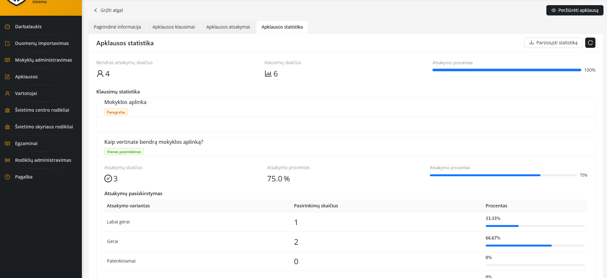Go back using Grįžti atgal link
Image resolution: width=607 pixels, height=278 pixels.
click(x=108, y=10)
